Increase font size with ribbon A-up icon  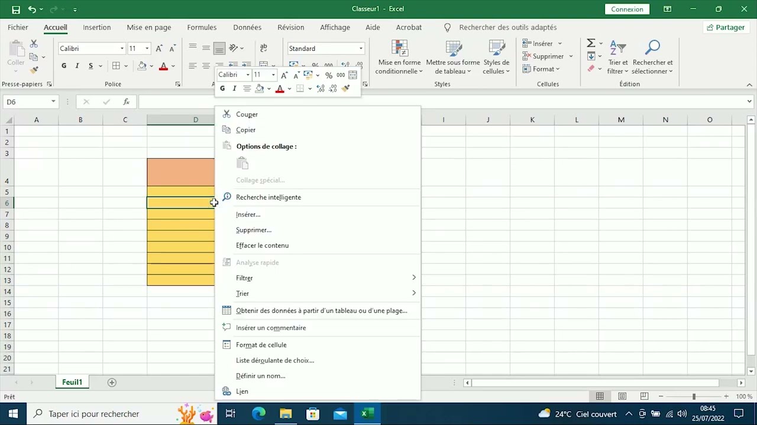(x=159, y=48)
